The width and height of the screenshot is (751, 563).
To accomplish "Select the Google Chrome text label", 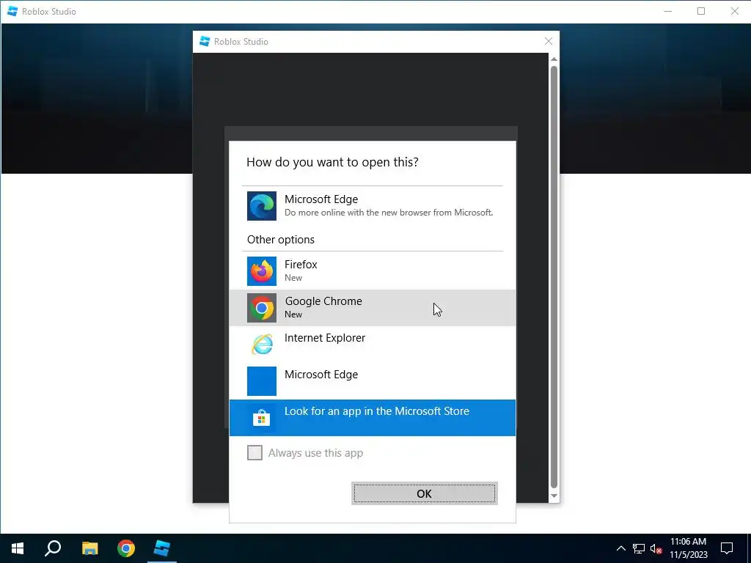I will (x=323, y=301).
